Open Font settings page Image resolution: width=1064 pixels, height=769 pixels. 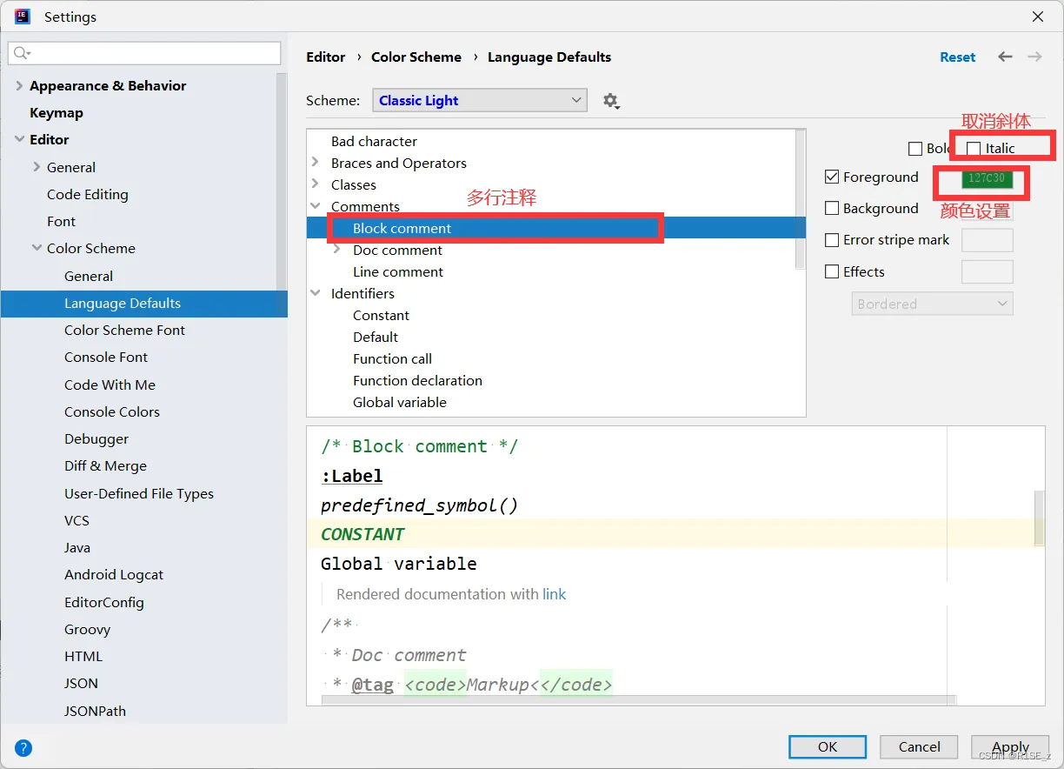(x=61, y=221)
